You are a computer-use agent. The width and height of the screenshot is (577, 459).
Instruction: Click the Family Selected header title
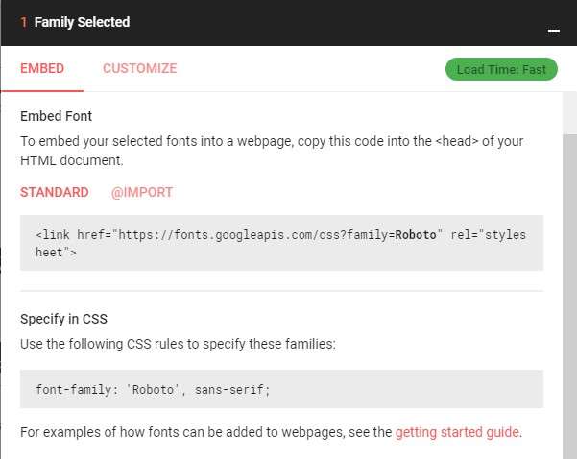pyautogui.click(x=82, y=22)
